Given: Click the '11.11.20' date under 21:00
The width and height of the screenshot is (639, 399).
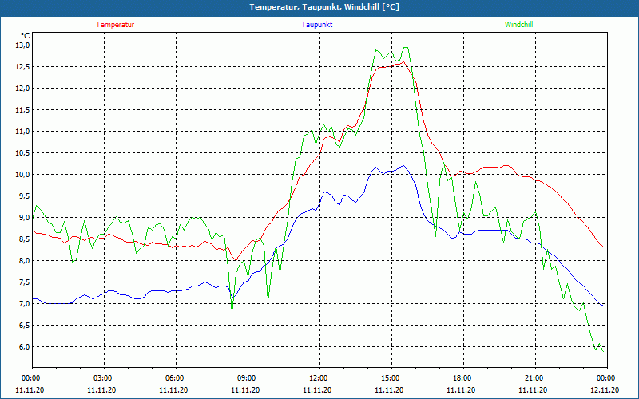Looking at the screenshot, I should pos(533,390).
